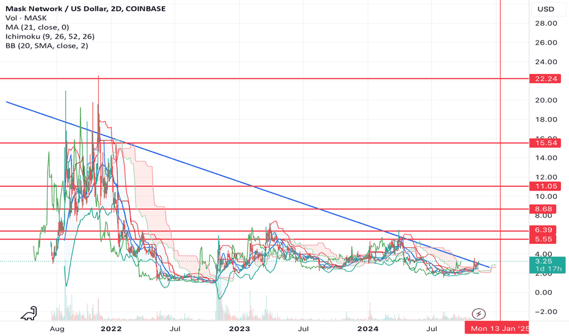
Task: Select the Ichimoku (9, 26, 52, 26) legend
Action: [49, 36]
